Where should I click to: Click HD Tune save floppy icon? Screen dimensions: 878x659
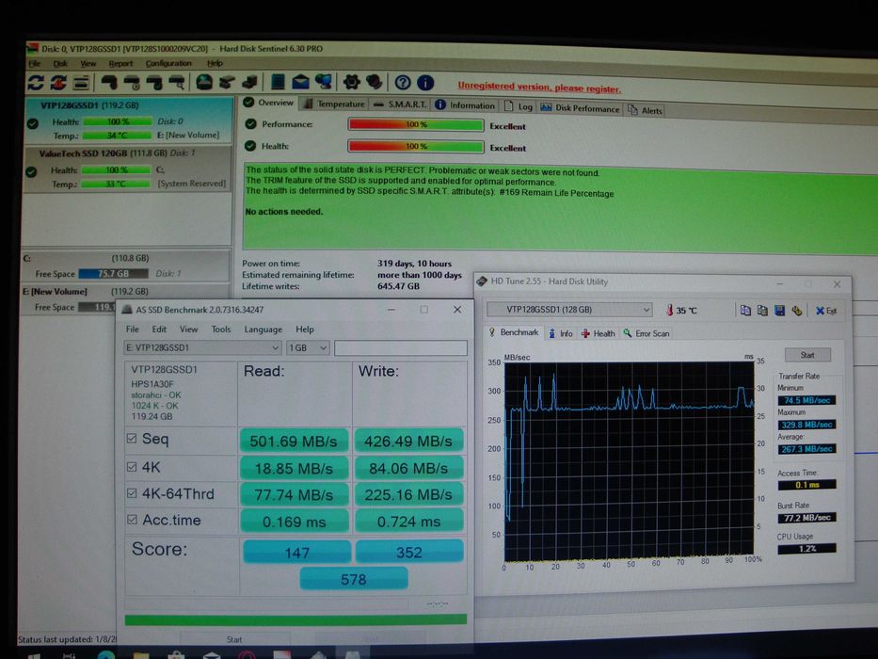779,311
